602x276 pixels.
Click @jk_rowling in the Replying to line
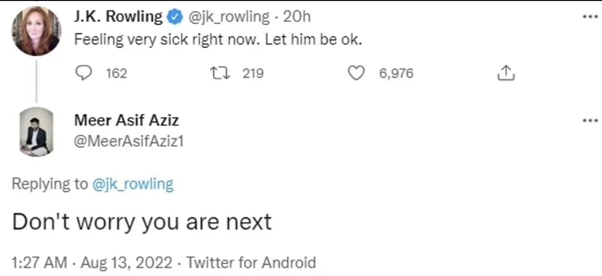(x=132, y=184)
